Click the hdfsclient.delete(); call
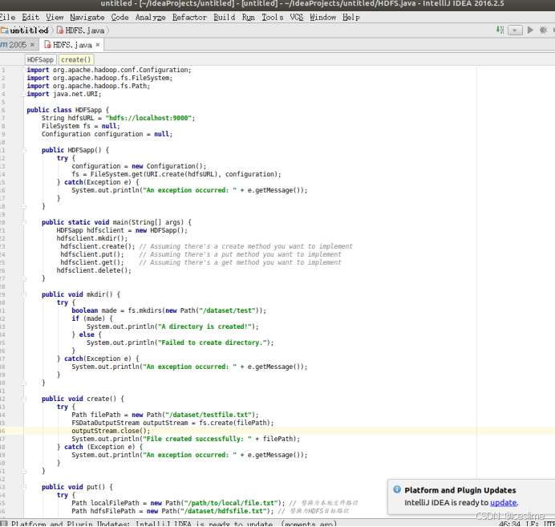Screen dimensions: 555x527 tap(94, 270)
